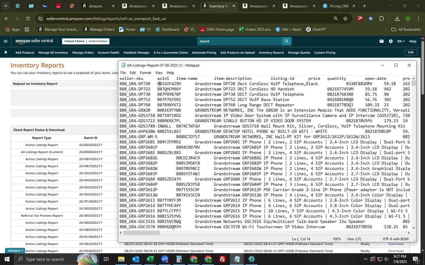
Task: Click the Chrome profile avatar icon
Action: pos(408,19)
